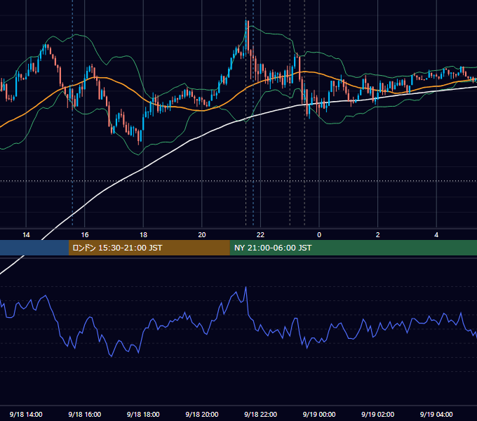
Task: Click the hour label 0 on the upper axis
Action: coord(319,235)
